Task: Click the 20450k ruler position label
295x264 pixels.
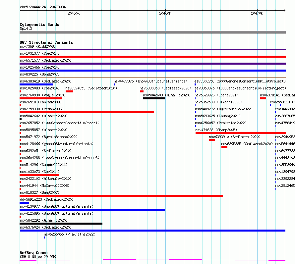Action: 74,13
